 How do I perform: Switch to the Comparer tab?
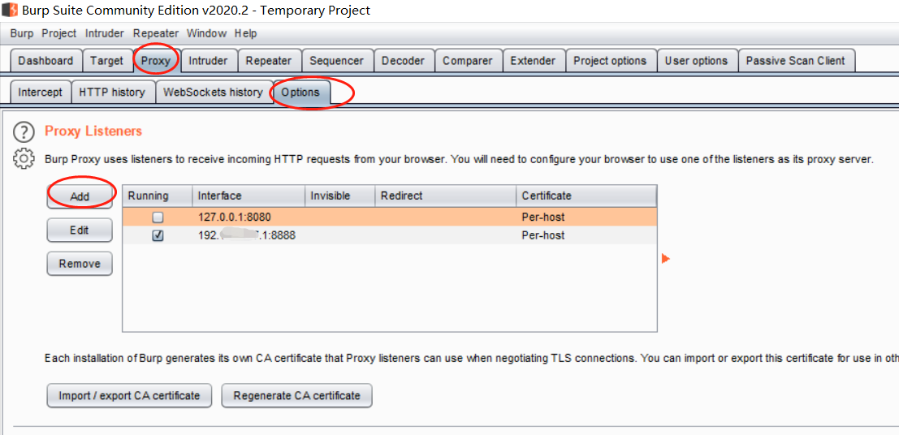click(468, 61)
